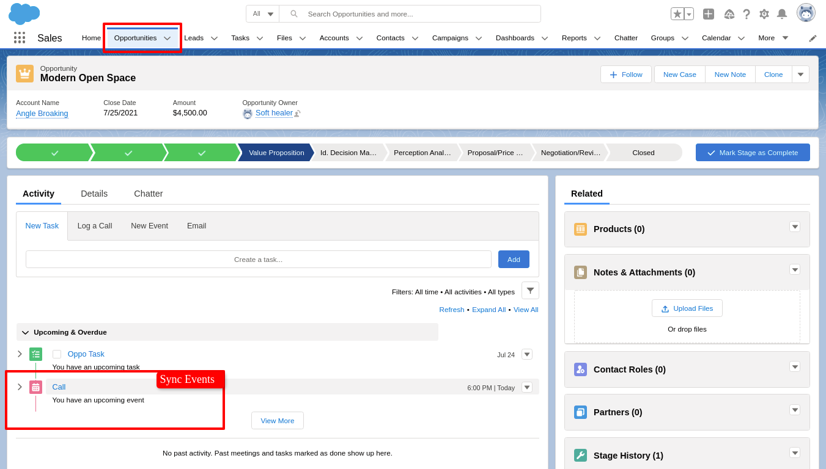Select the Value Proposition stage in path
826x469 pixels.
tap(276, 153)
